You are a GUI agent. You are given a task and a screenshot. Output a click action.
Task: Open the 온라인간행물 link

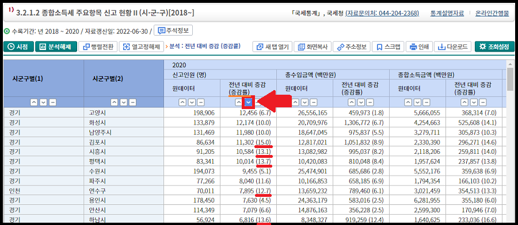(x=492, y=13)
